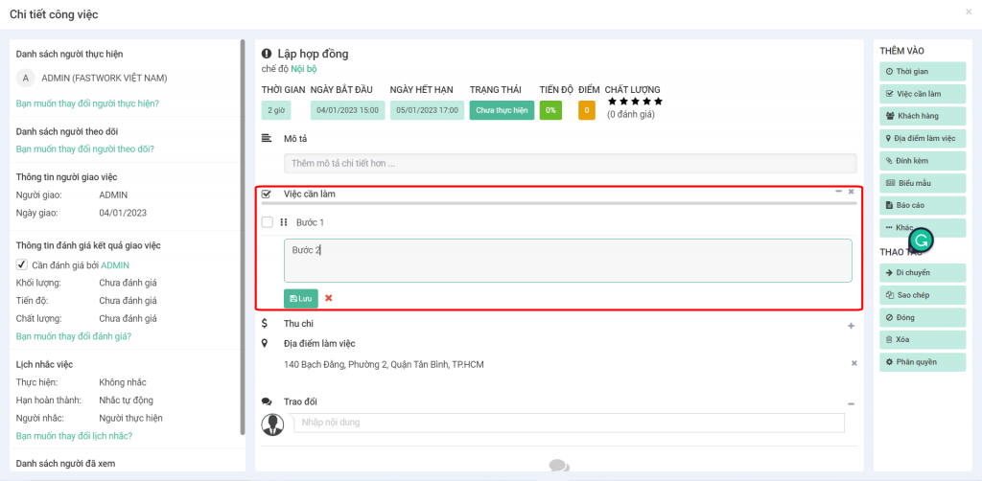The image size is (982, 481).
Task: Select Đính kèm in Thêm vào panel
Action: (x=923, y=161)
